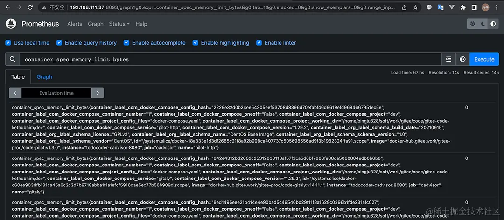Go forward in browser history
Viewport: 504px width, 220px height.
(x=19, y=7)
